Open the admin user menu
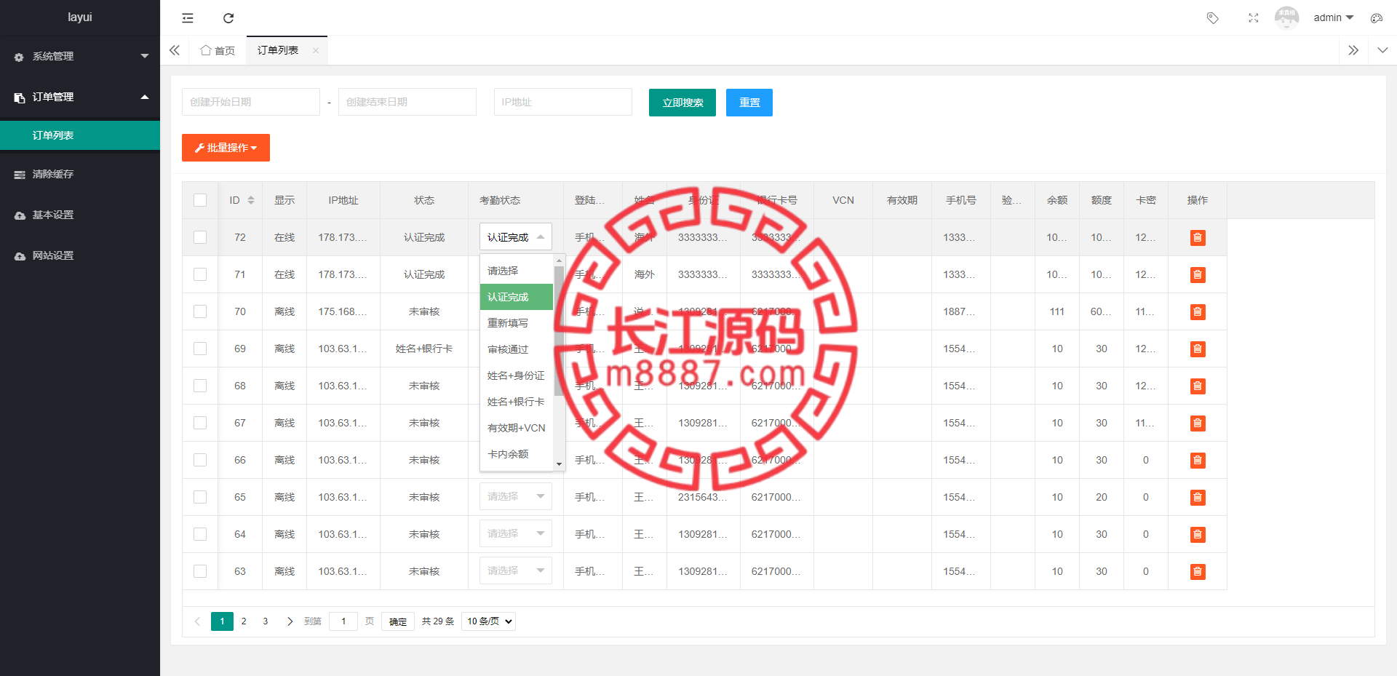This screenshot has height=676, width=1397. 1333,17
